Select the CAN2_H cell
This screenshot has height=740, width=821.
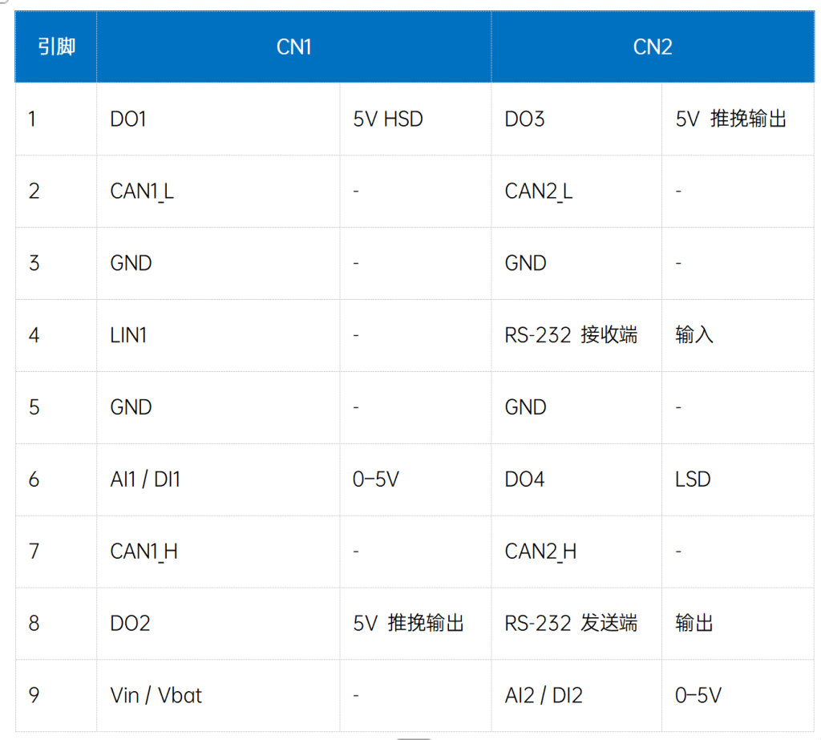point(540,552)
